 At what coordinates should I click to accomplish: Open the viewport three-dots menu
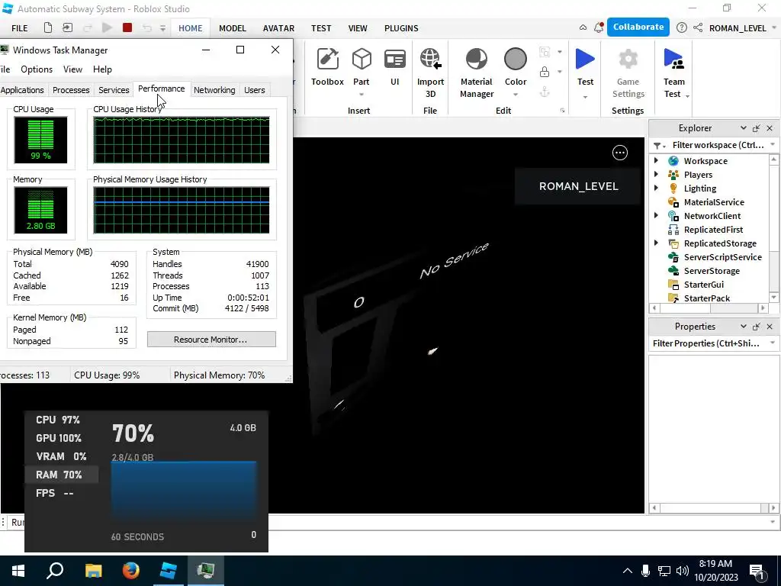(619, 153)
